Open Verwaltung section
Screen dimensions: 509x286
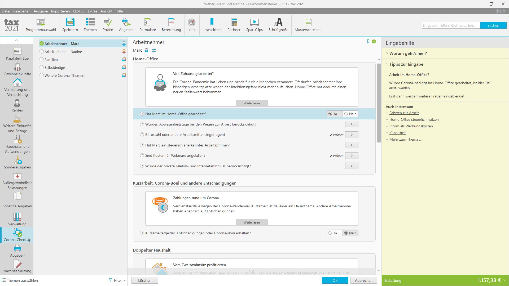pyautogui.click(x=17, y=219)
